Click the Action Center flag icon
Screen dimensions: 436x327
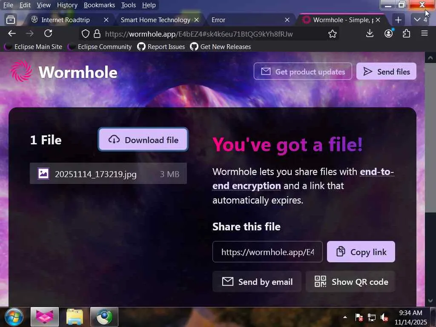click(359, 317)
